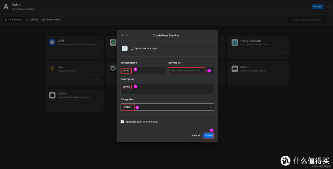This screenshot has height=169, width=333.
Task: Open the Plex service title
Action: point(60,67)
